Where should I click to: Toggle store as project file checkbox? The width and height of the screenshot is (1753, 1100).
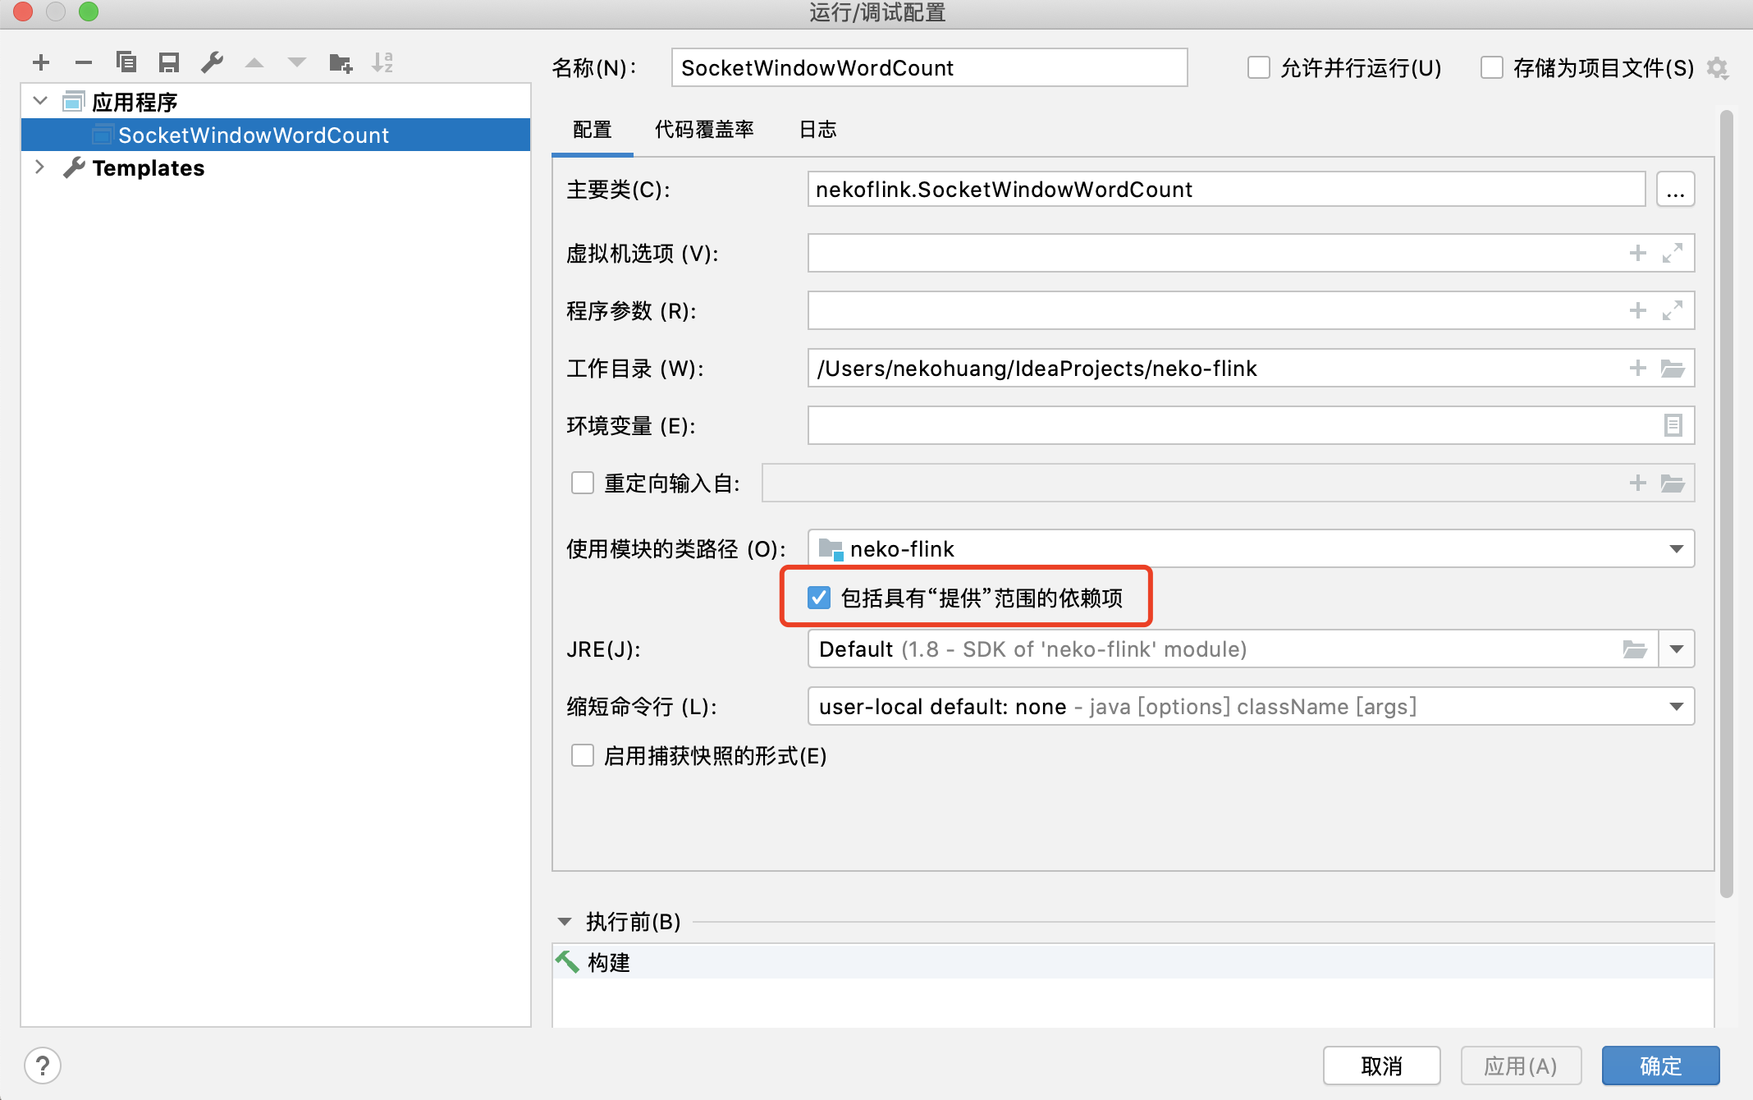pyautogui.click(x=1492, y=67)
